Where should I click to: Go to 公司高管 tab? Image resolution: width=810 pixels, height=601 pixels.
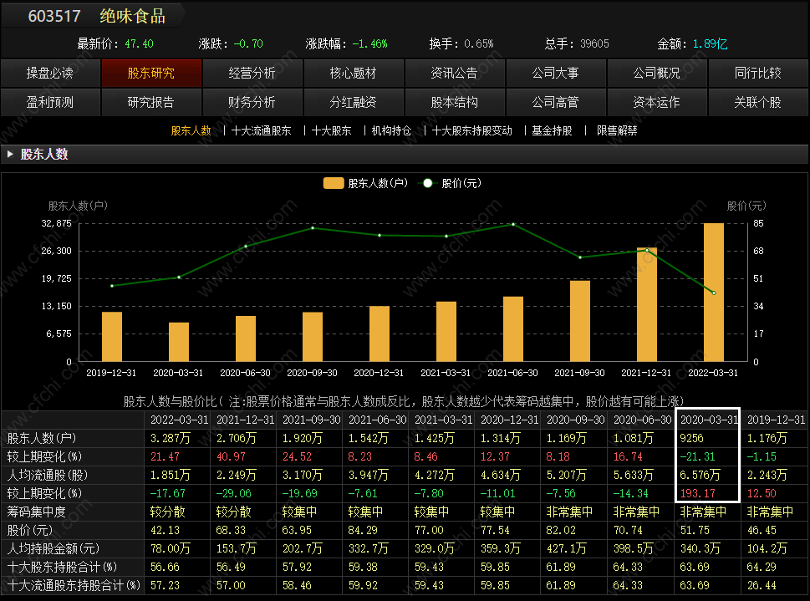[x=556, y=102]
